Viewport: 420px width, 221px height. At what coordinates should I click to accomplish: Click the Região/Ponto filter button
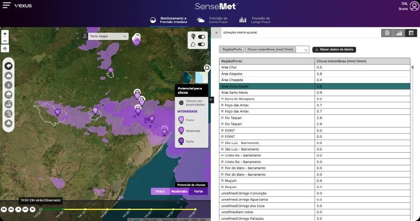(x=232, y=50)
